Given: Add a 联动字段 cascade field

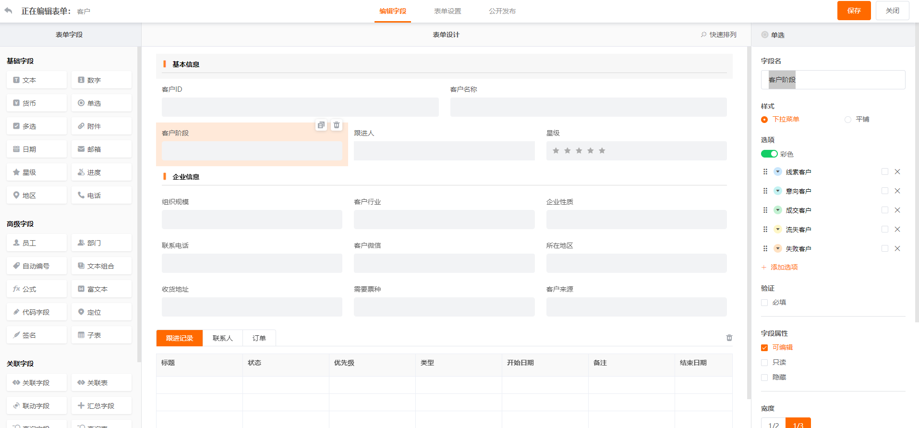Looking at the screenshot, I should (36, 405).
